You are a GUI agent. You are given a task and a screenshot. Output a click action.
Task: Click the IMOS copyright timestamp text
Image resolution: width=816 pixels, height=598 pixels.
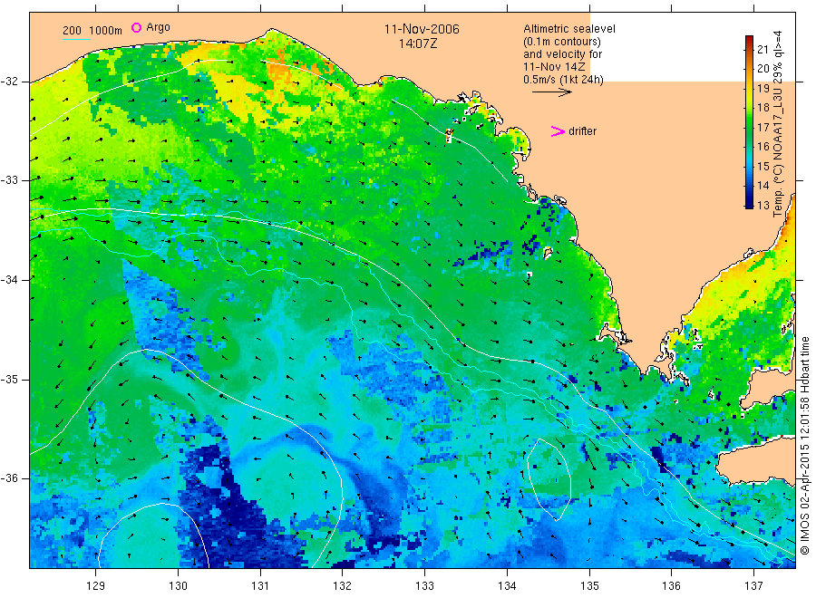point(805,446)
